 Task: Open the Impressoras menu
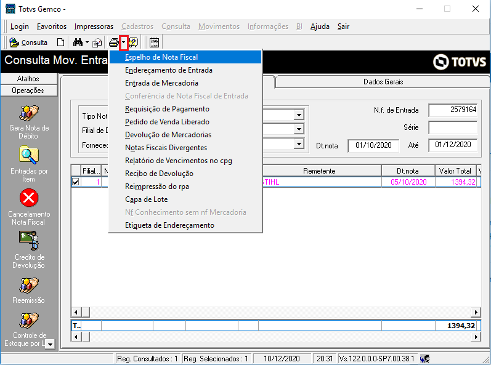click(94, 26)
